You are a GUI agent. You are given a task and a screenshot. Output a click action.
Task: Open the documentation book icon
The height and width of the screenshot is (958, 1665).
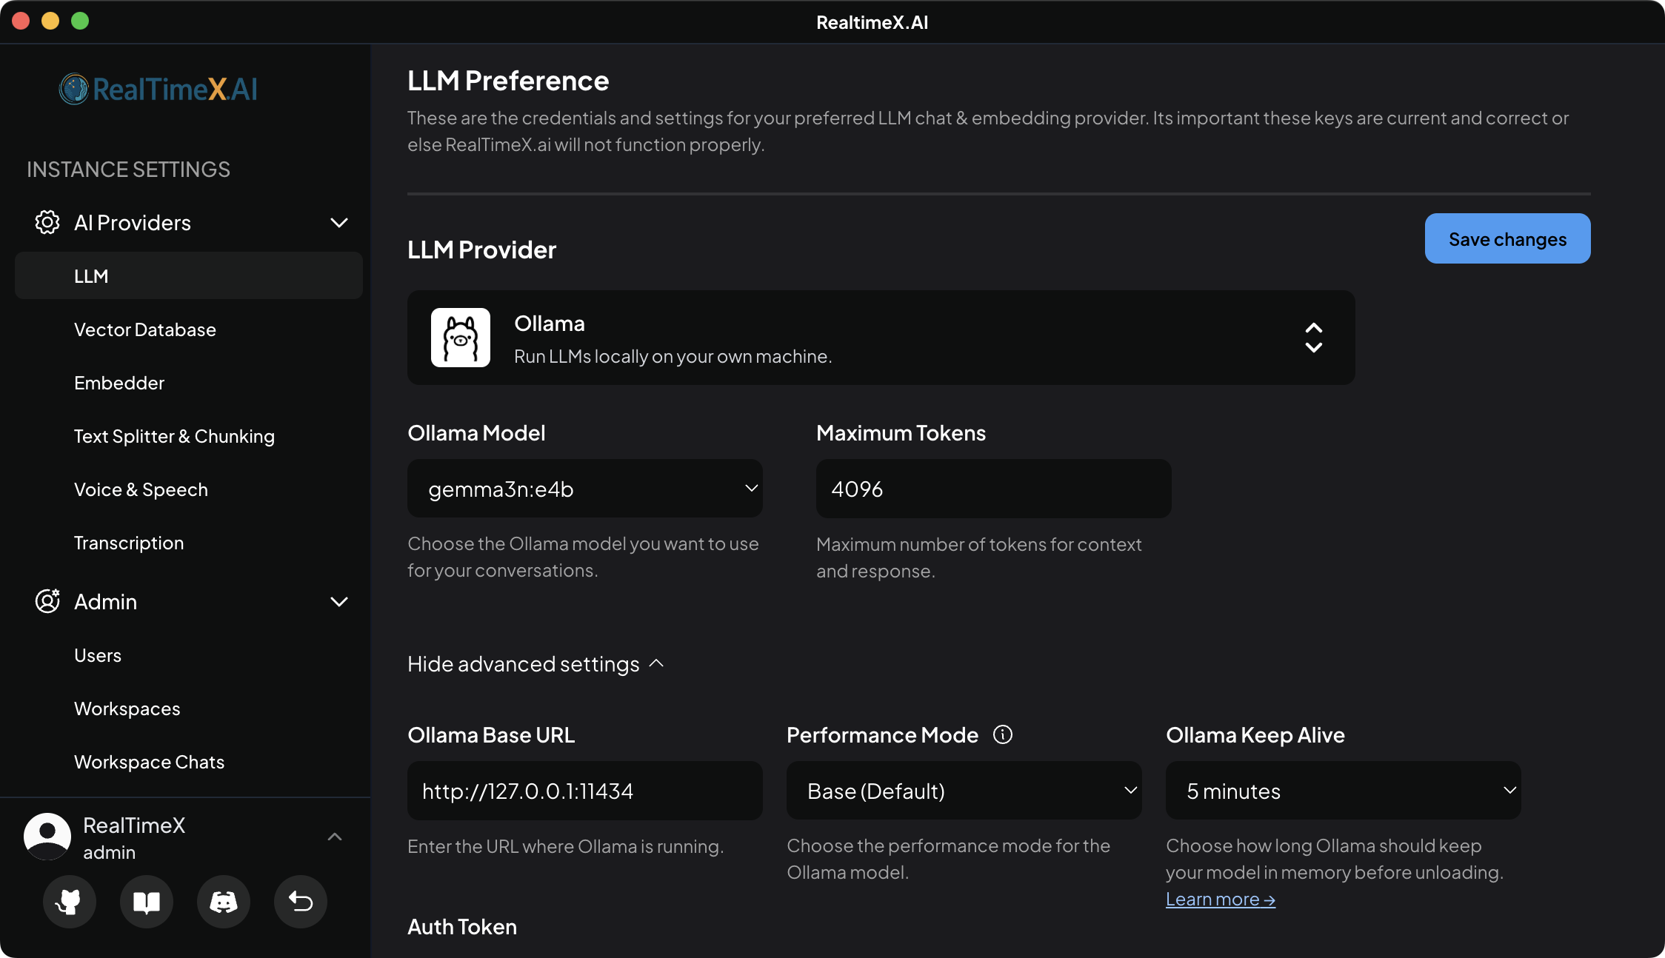146,902
